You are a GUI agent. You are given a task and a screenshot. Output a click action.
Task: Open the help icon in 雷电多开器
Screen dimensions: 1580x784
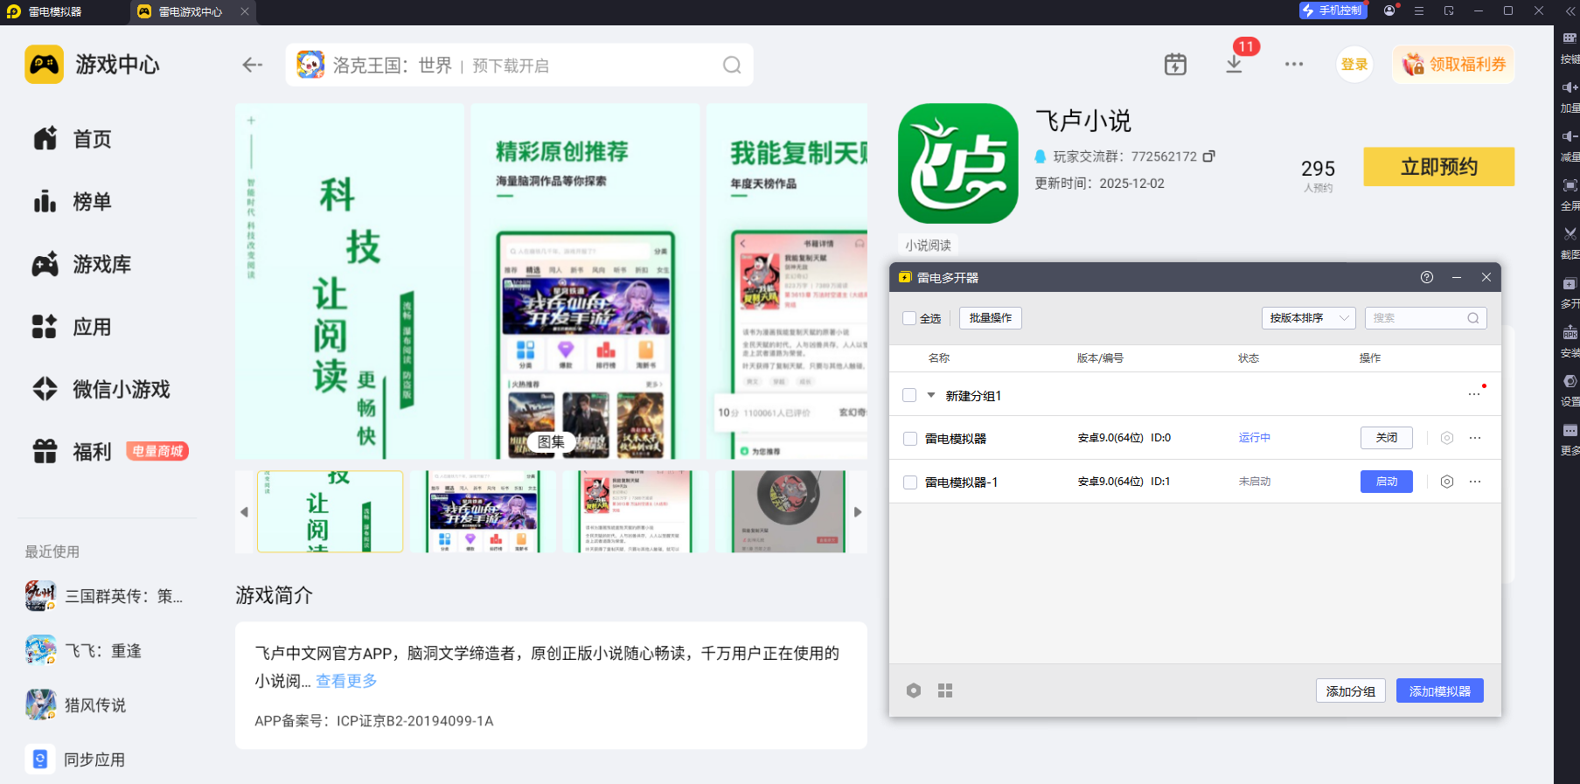pos(1427,277)
